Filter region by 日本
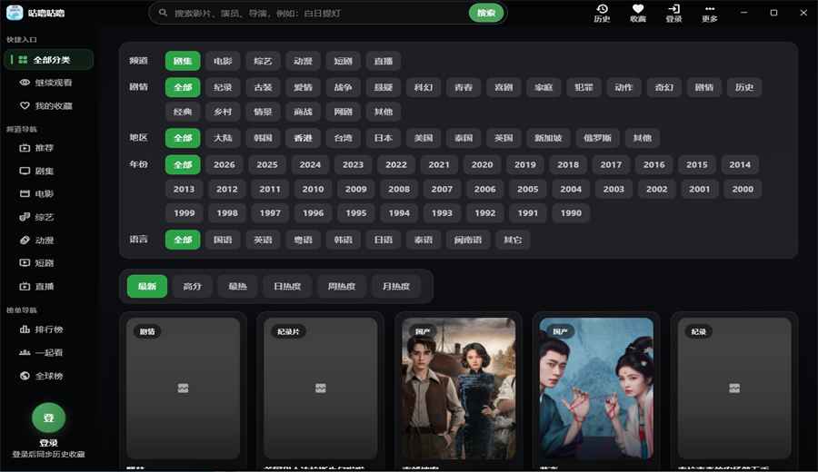Image resolution: width=818 pixels, height=472 pixels. pos(384,138)
